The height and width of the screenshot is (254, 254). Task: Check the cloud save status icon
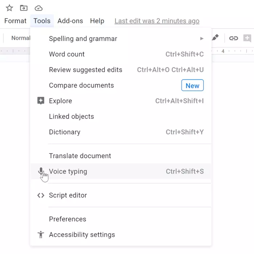point(38,8)
